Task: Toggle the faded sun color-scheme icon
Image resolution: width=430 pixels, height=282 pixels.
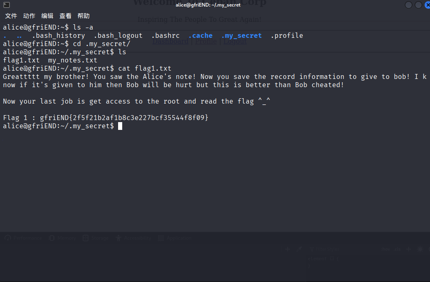Action: [420, 249]
